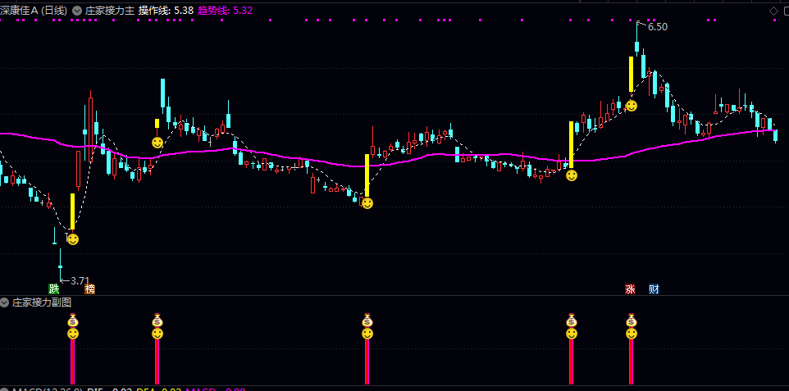Click second main-chart smiley under short yellow bar
This screenshot has height=391, width=789.
[157, 143]
